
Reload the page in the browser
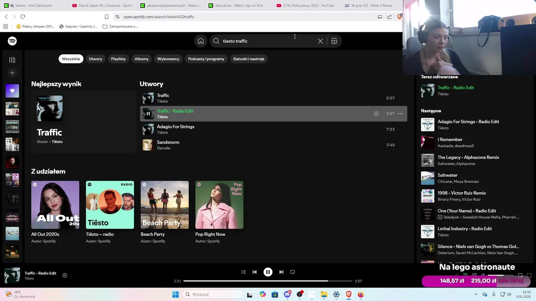[23, 17]
